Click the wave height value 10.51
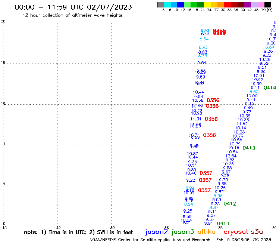276x243 pixels. 191,165
